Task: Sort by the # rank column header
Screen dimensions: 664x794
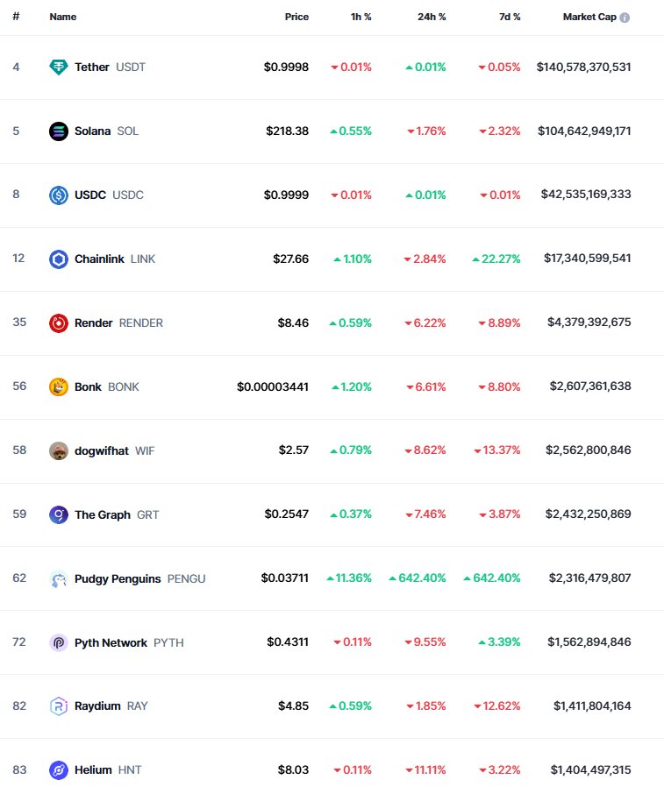Action: 16,17
